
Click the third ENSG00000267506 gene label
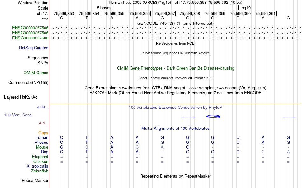(x=30, y=38)
